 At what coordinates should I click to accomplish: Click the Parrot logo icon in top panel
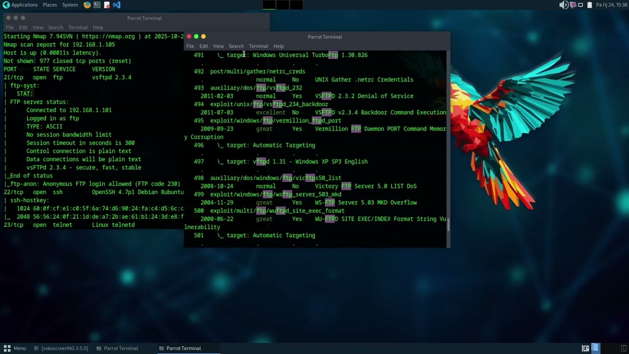click(x=6, y=5)
